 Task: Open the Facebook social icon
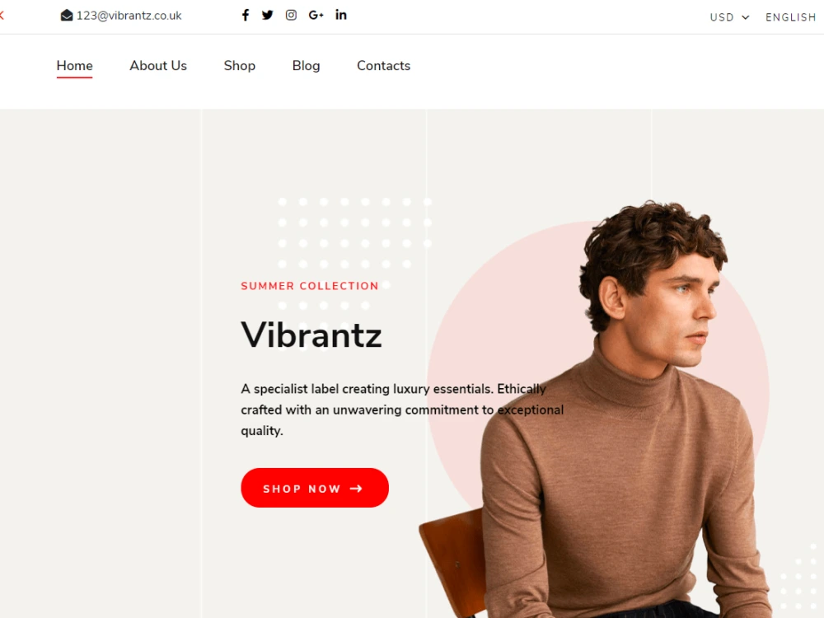pyautogui.click(x=246, y=15)
